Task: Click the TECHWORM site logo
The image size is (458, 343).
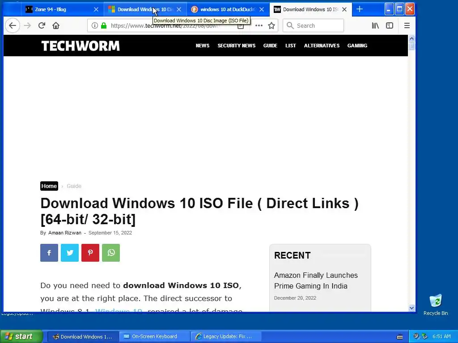Action: point(81,46)
